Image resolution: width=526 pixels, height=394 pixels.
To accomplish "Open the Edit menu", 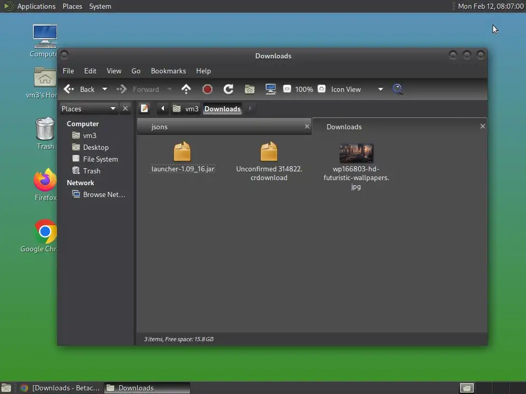I will (90, 71).
